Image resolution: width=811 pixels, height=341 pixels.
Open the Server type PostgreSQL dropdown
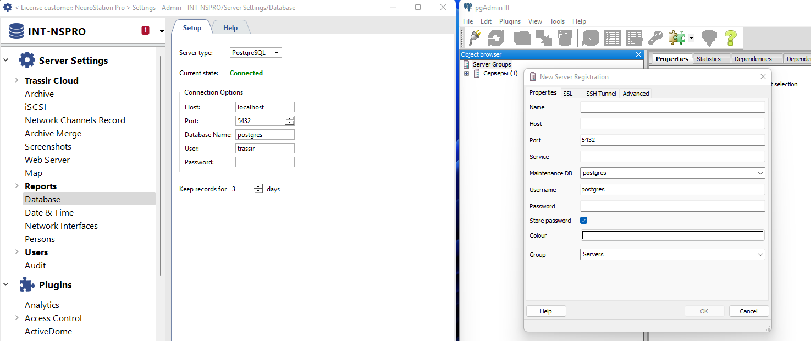tap(256, 53)
